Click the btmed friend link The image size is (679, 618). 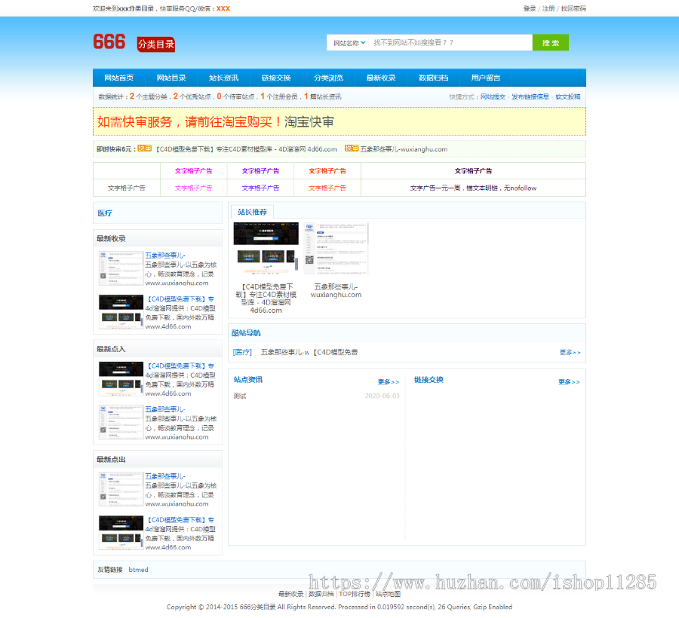click(139, 570)
